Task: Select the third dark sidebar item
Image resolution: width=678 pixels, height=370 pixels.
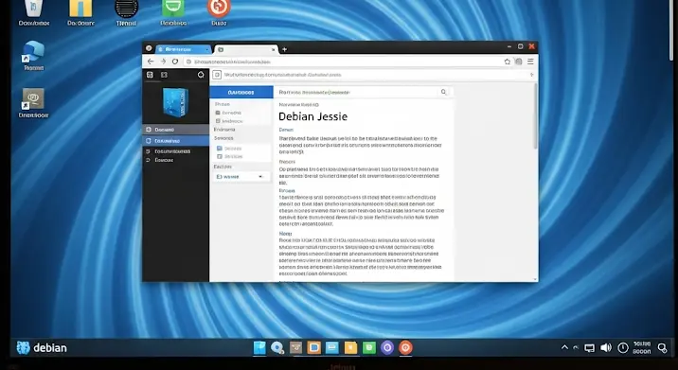Action: 175,151
